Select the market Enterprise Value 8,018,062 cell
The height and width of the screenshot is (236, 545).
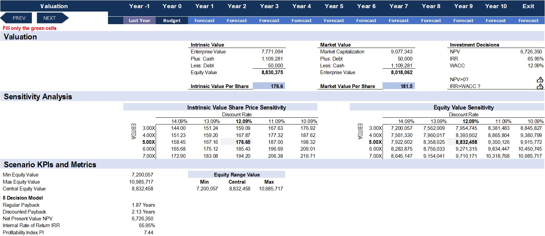[x=402, y=72]
